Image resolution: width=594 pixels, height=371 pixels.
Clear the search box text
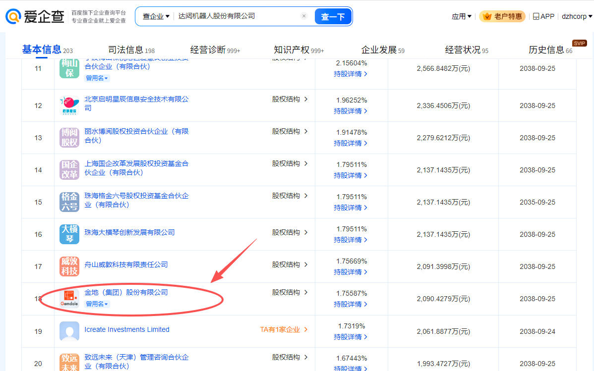coord(304,16)
